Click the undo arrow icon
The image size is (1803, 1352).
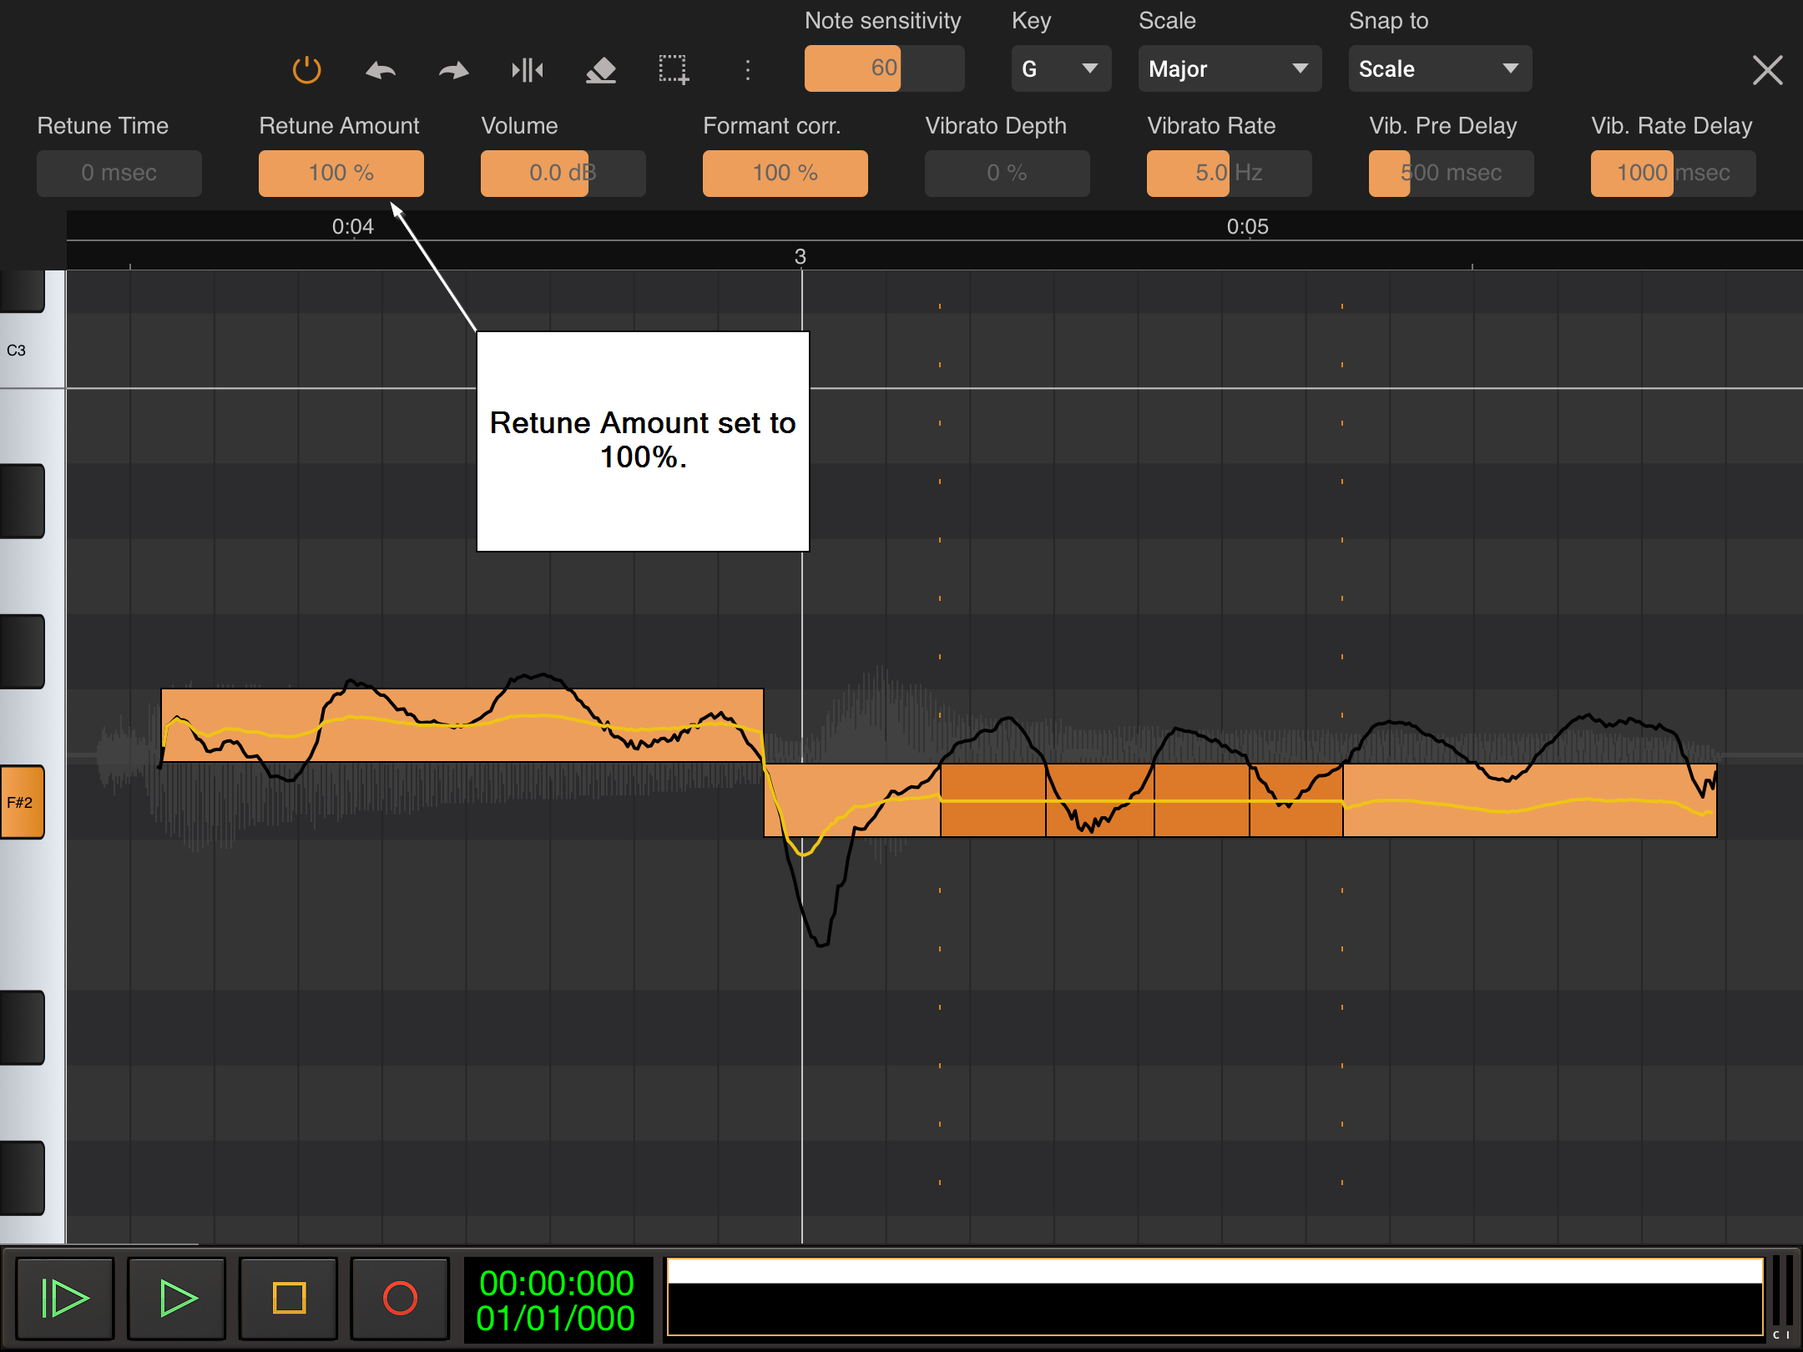[381, 70]
